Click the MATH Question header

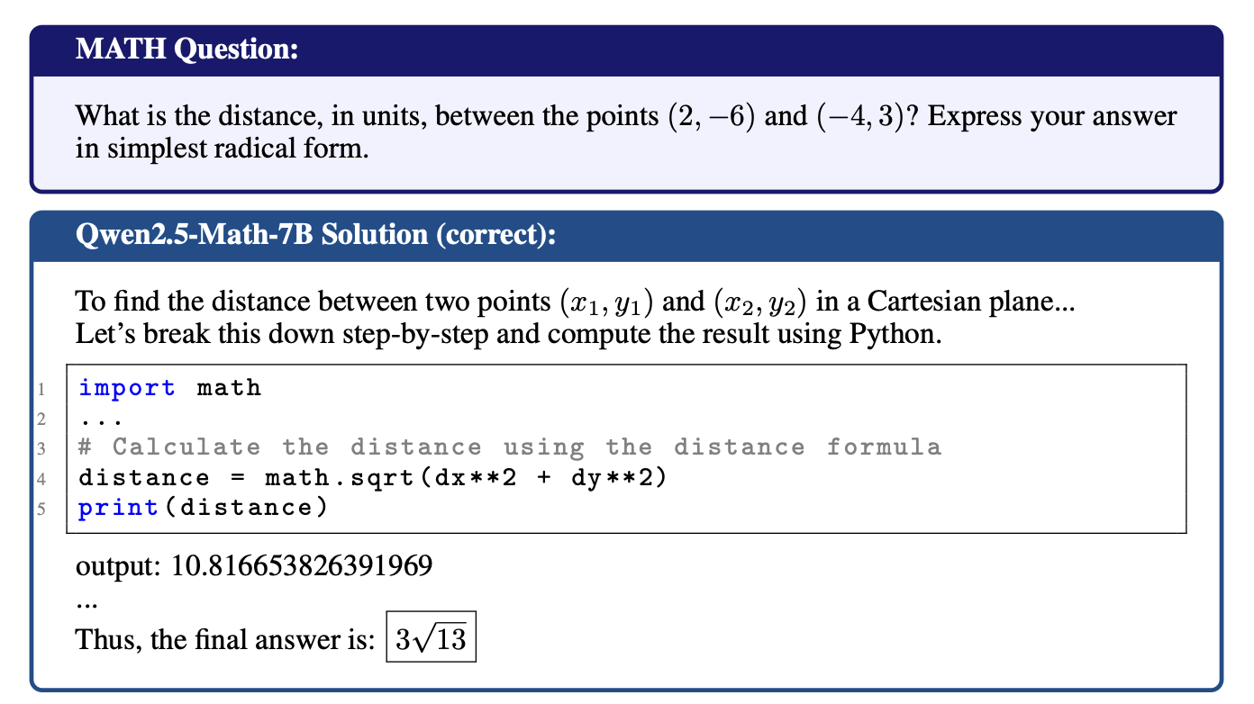[x=186, y=49]
